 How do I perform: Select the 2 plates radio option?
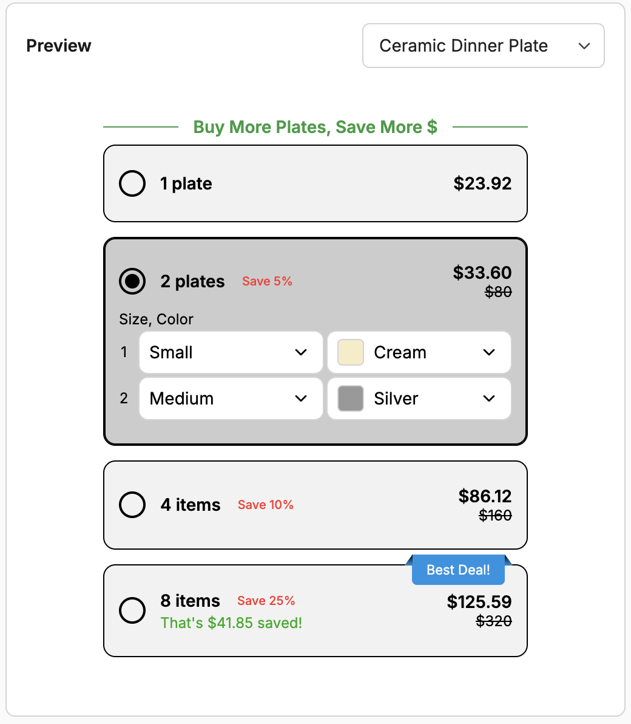132,281
